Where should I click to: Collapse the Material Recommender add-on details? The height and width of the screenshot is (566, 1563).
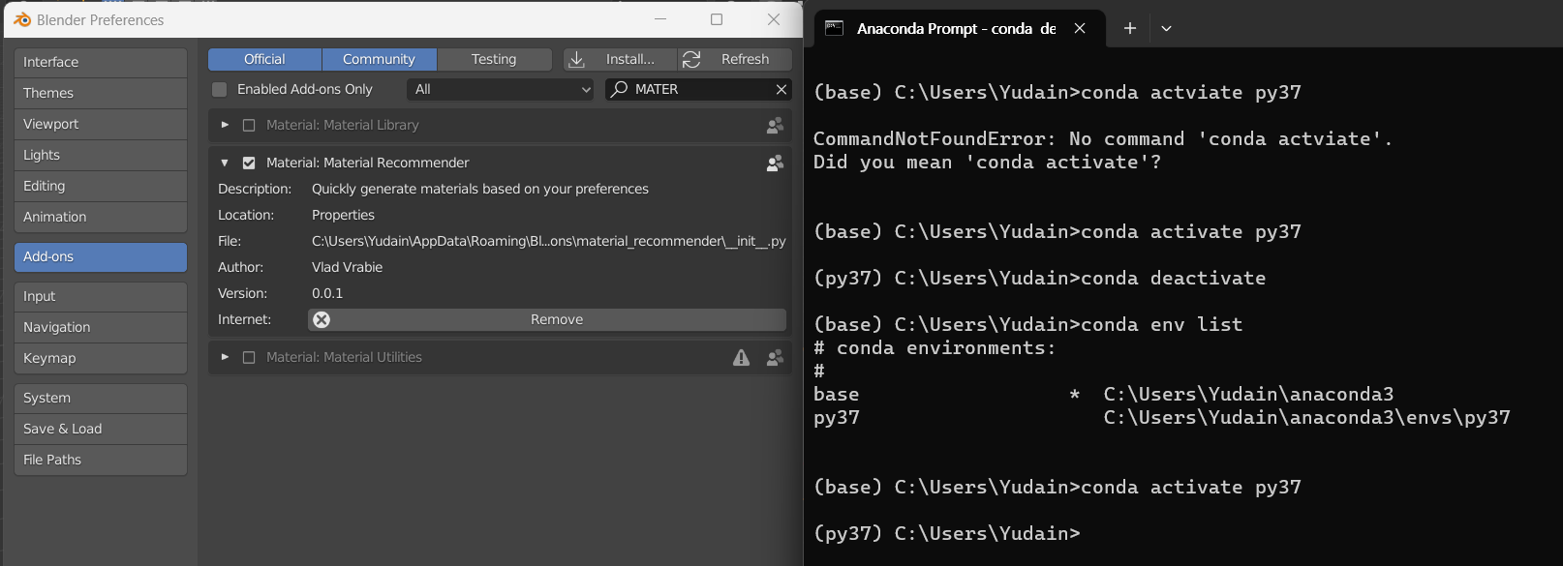tap(225, 164)
